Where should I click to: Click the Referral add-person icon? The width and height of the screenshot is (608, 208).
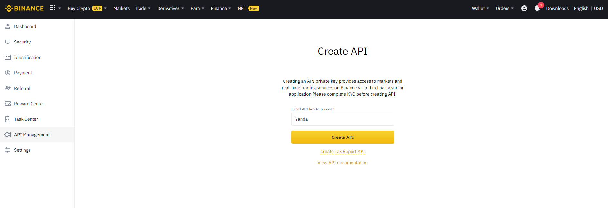click(8, 88)
